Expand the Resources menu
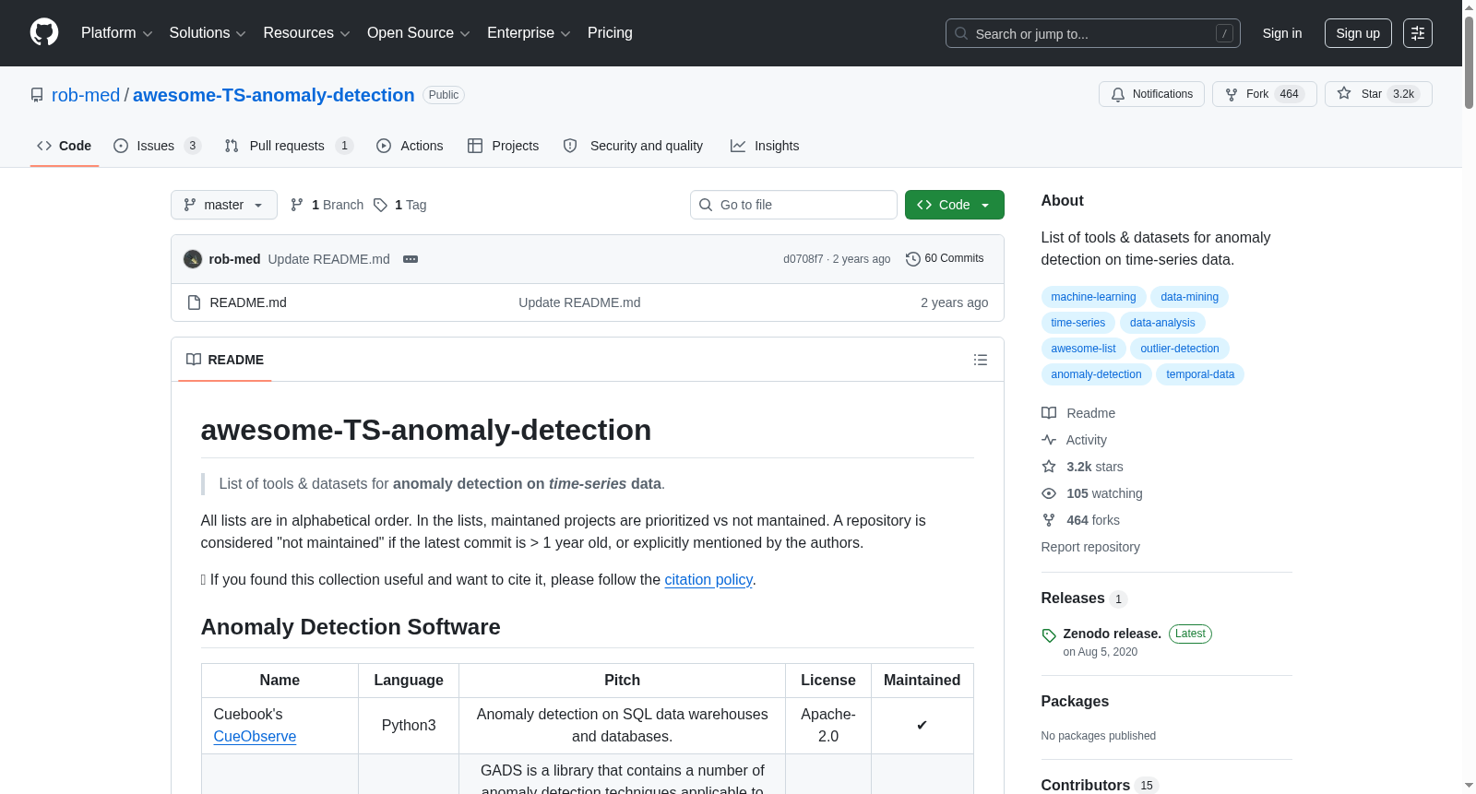Viewport: 1476px width, 794px height. click(306, 33)
